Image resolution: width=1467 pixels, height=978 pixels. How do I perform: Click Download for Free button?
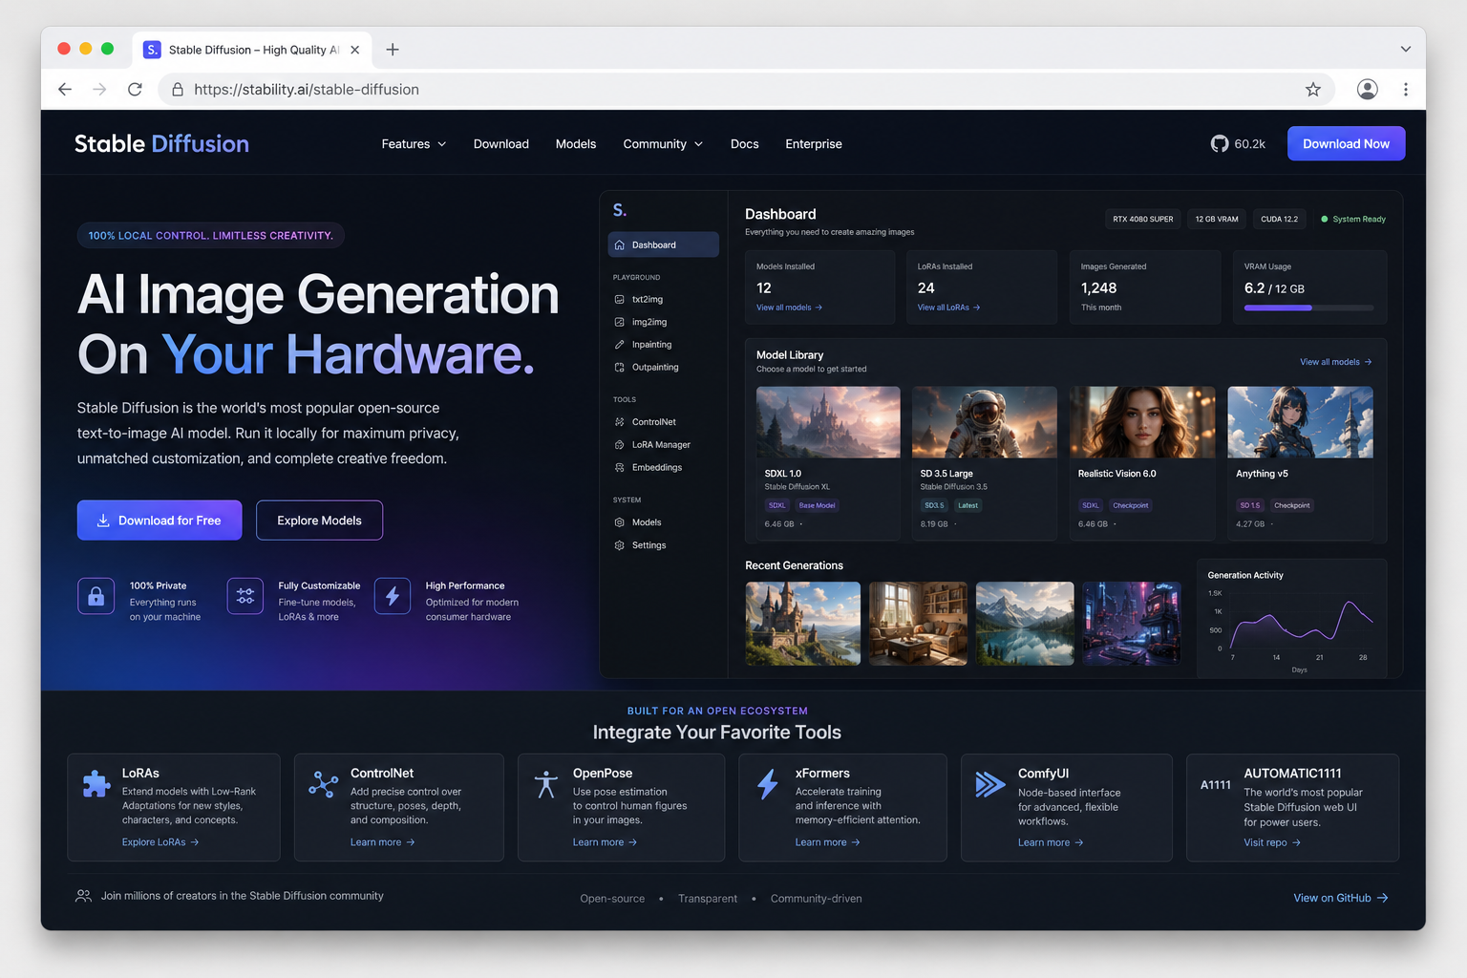coord(159,521)
